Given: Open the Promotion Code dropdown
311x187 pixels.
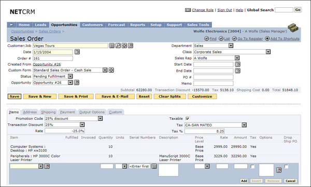Looking at the screenshot, I should (101, 118).
